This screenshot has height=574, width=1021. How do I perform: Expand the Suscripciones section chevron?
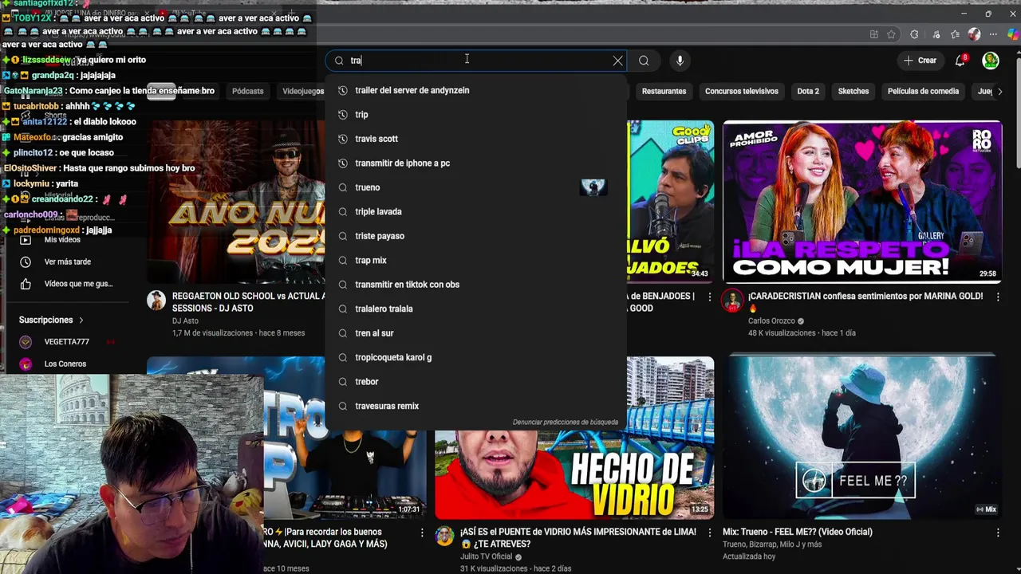(x=81, y=320)
